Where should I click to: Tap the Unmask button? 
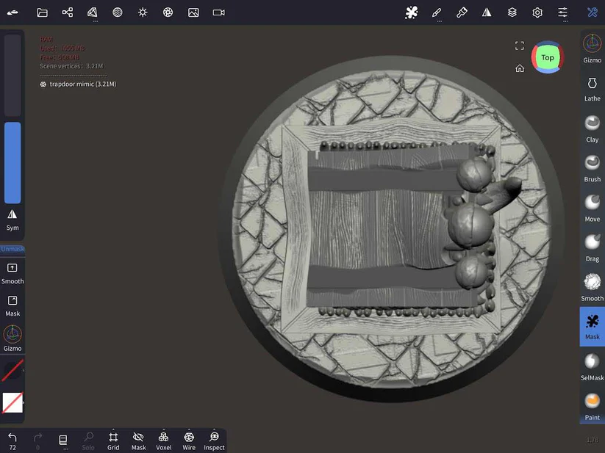[12, 249]
